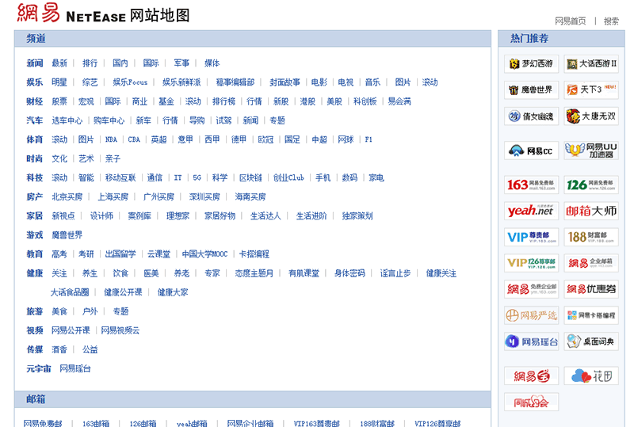Open 设计师 in the home row

point(101,216)
